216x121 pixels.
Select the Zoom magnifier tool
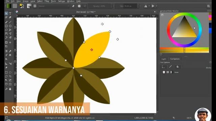click(6, 89)
